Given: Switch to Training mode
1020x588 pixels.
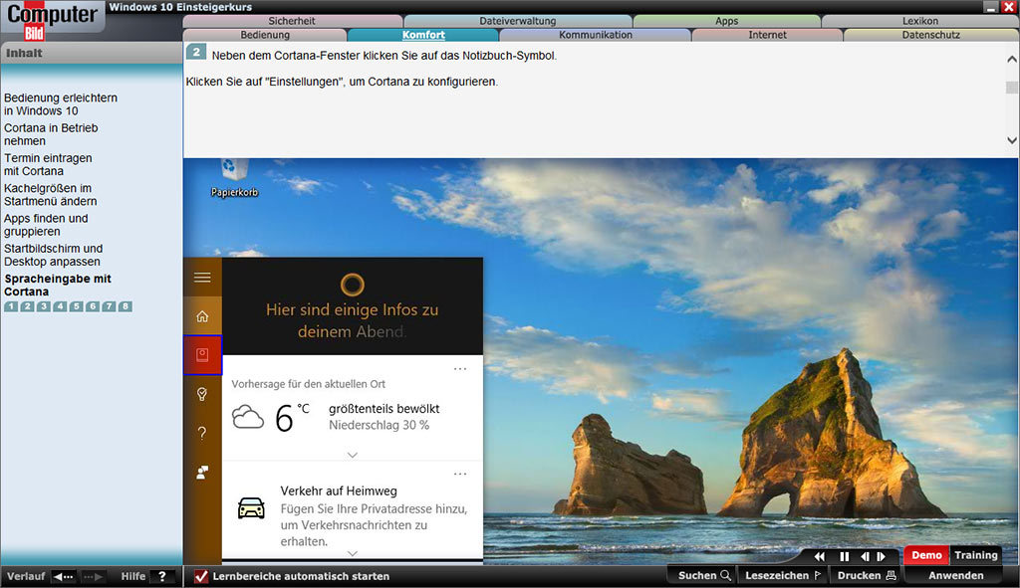Looking at the screenshot, I should [x=976, y=555].
